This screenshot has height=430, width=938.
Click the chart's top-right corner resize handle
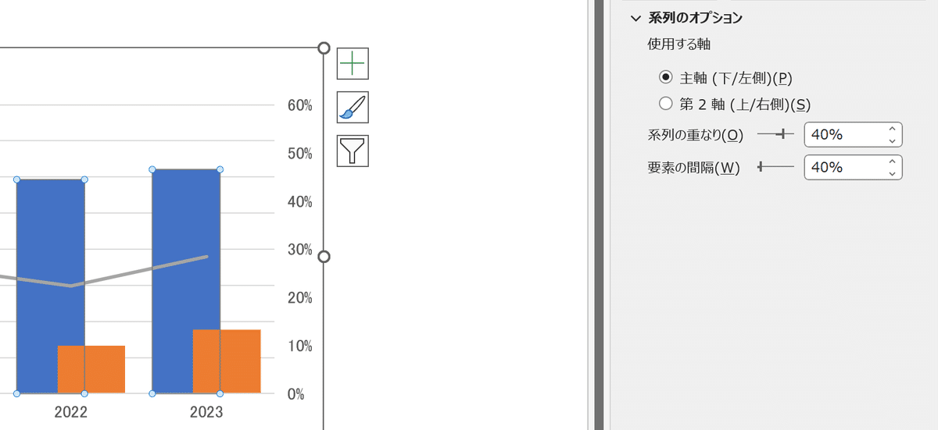[x=324, y=48]
